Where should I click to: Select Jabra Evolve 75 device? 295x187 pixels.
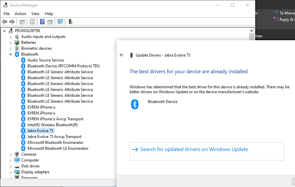[x=40, y=130]
